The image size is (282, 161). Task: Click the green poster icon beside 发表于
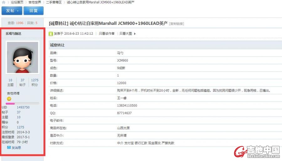51,34
